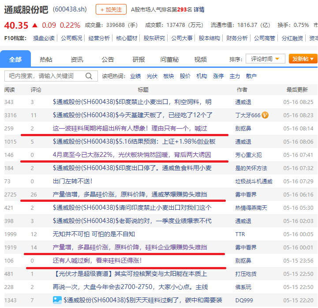This screenshot has height=308, width=318.
Task: Open post 这一波硅料周期将超出所有人想象
Action: pyautogui.click(x=130, y=129)
